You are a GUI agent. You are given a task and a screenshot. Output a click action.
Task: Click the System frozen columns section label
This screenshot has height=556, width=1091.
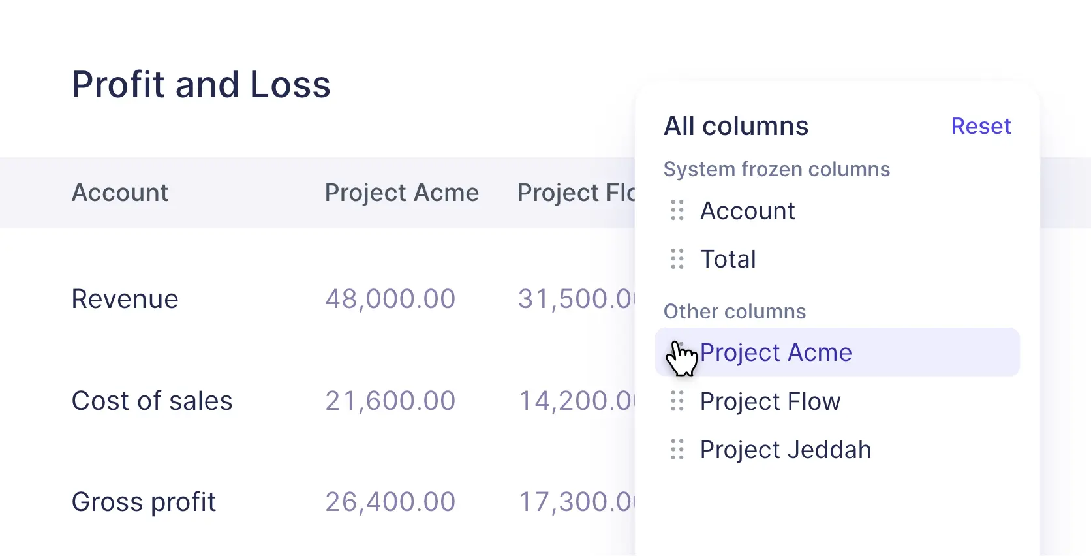(x=776, y=169)
